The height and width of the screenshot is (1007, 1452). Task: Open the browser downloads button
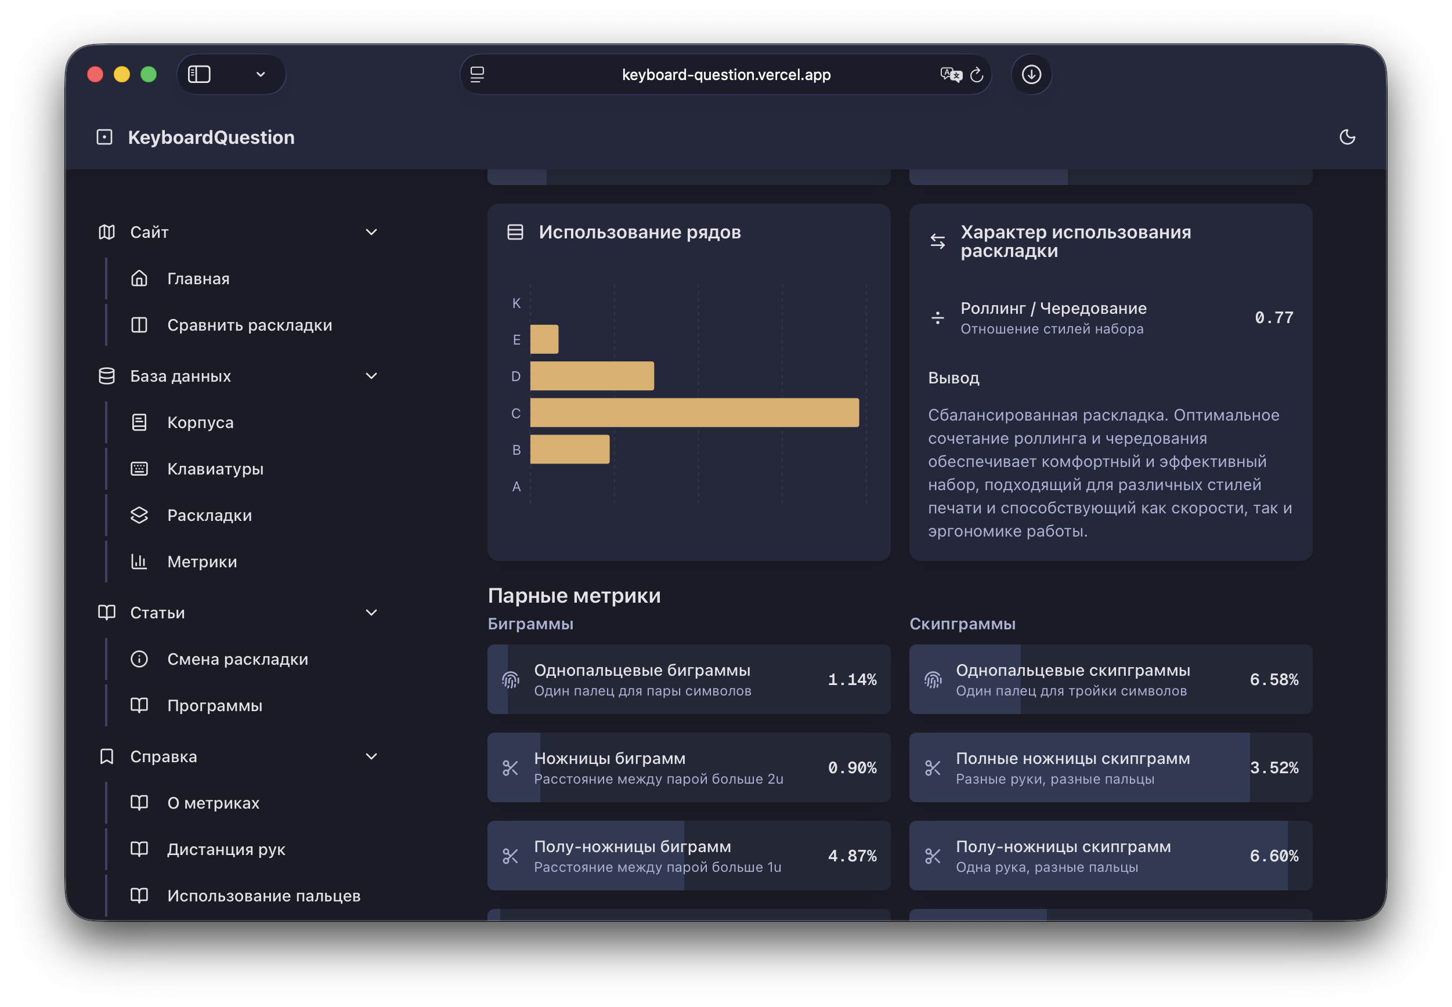point(1031,74)
